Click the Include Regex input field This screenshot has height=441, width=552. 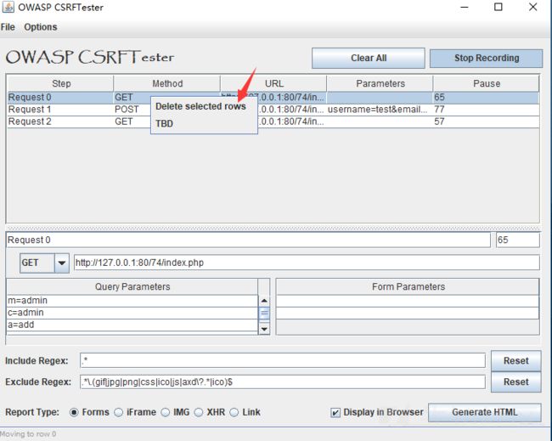(x=283, y=360)
